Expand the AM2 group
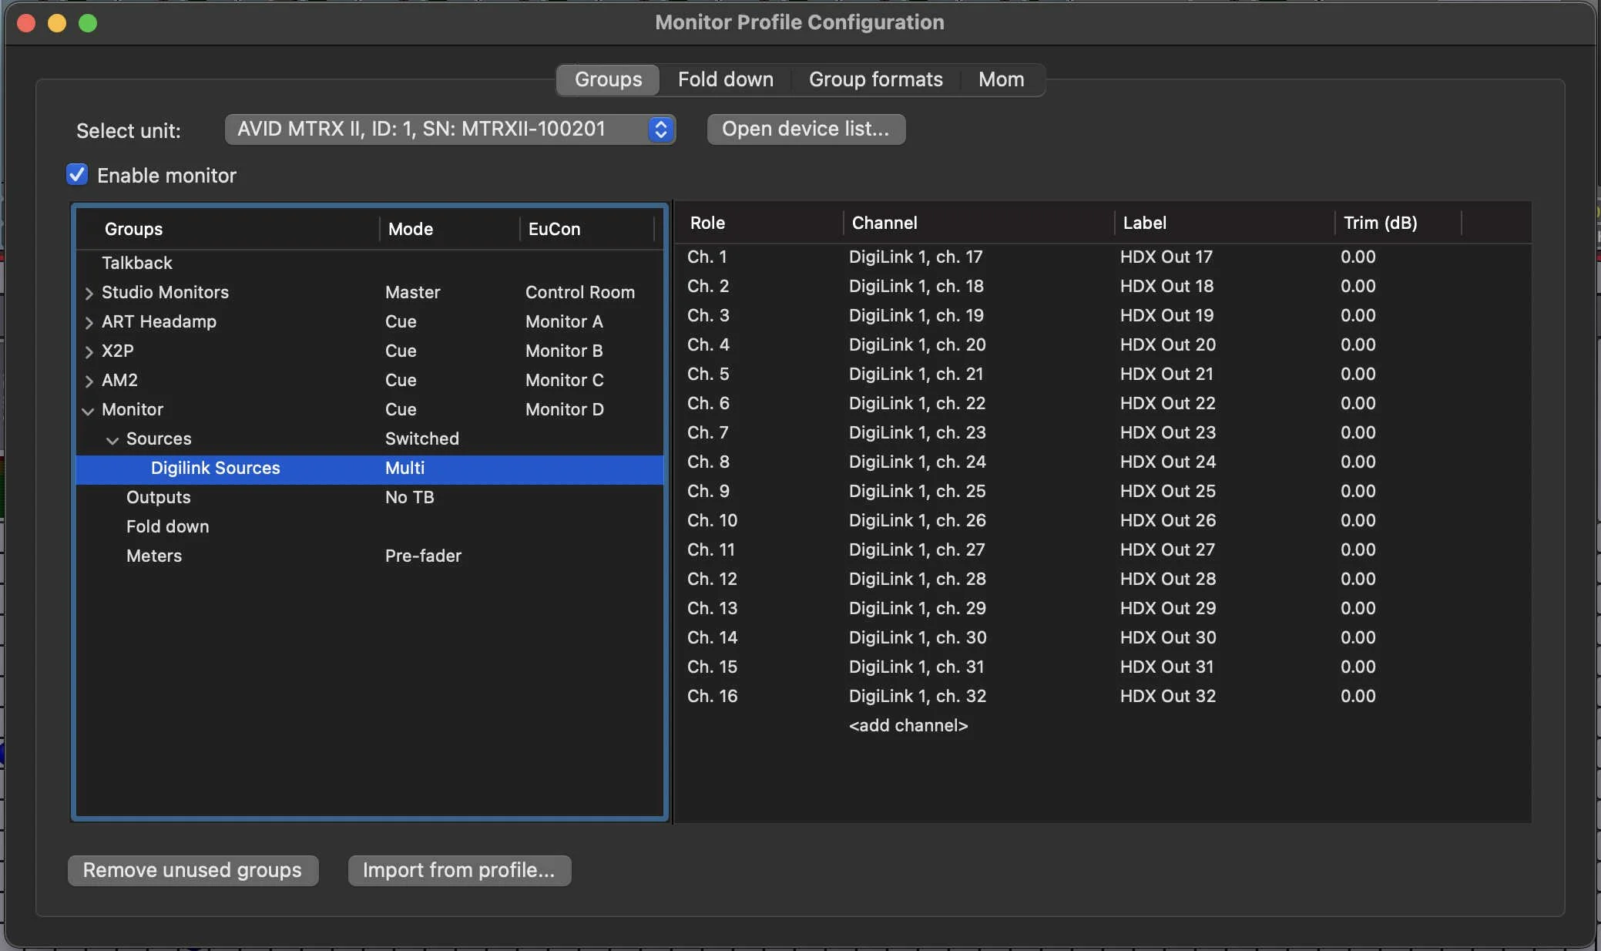The image size is (1601, 951). click(89, 381)
